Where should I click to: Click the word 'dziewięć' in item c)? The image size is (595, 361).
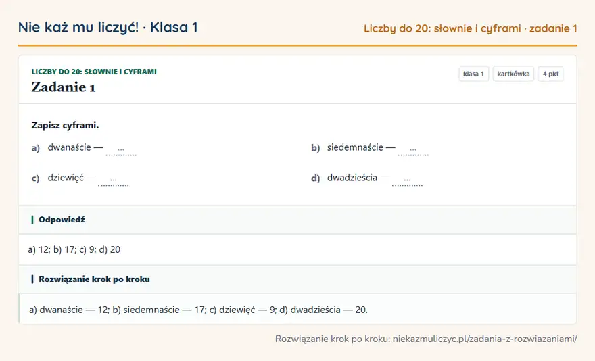66,178
